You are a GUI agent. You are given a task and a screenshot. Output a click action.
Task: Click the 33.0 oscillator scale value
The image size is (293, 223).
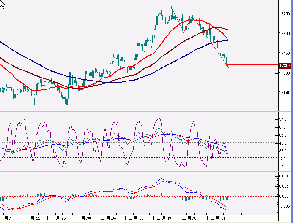pos(283,151)
